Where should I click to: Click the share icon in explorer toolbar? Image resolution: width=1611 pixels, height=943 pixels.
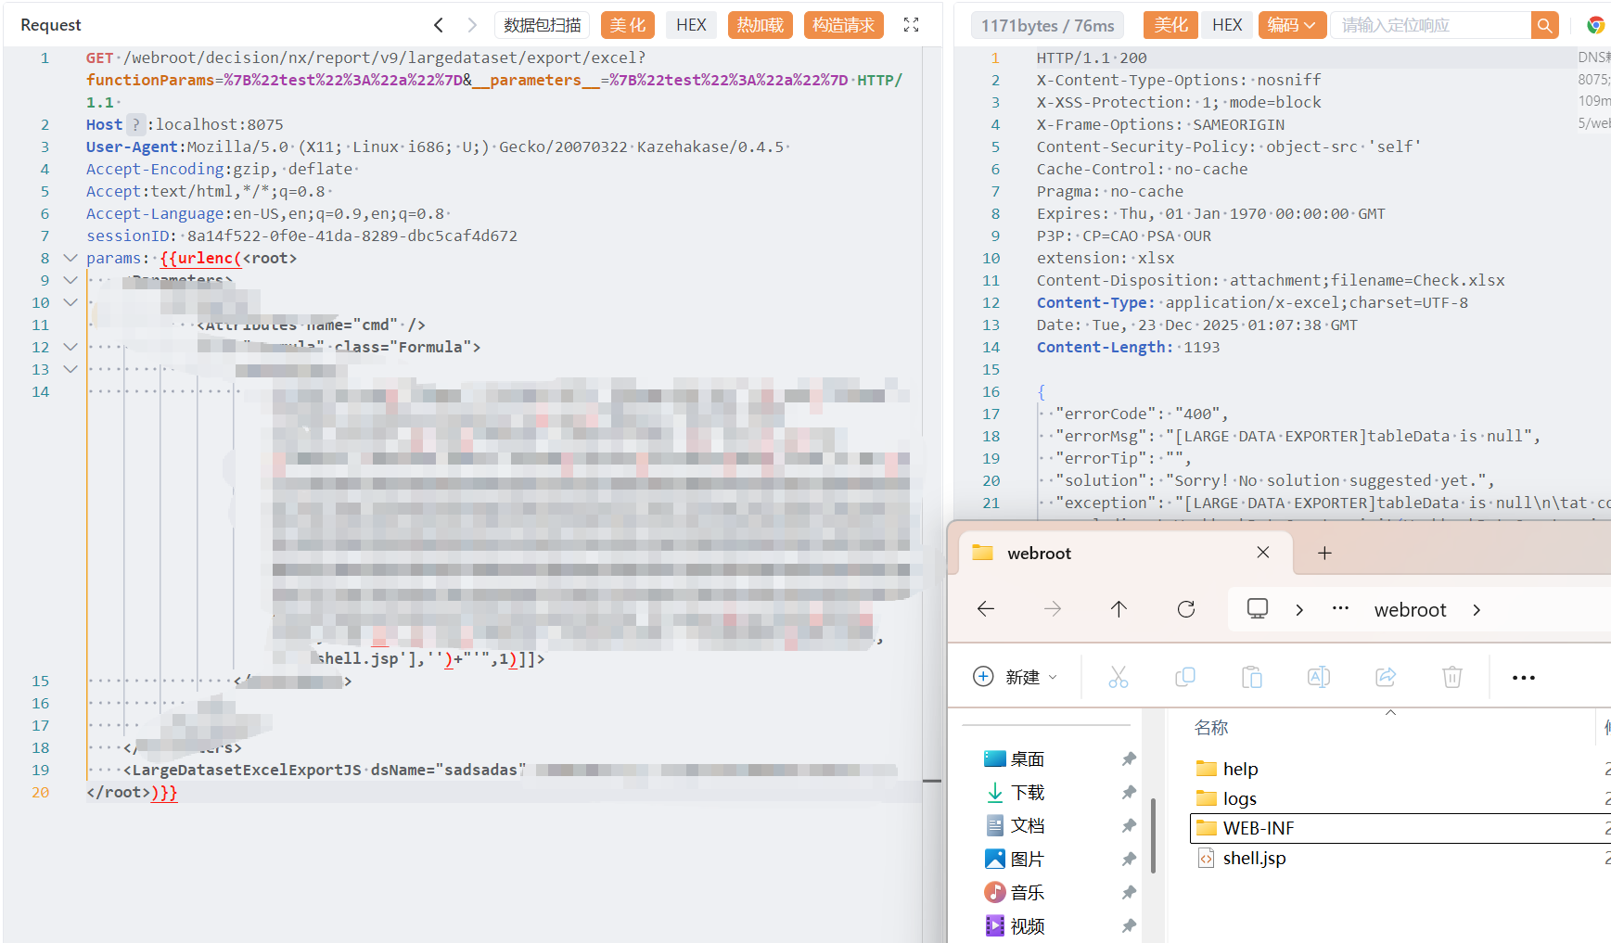coord(1385,678)
